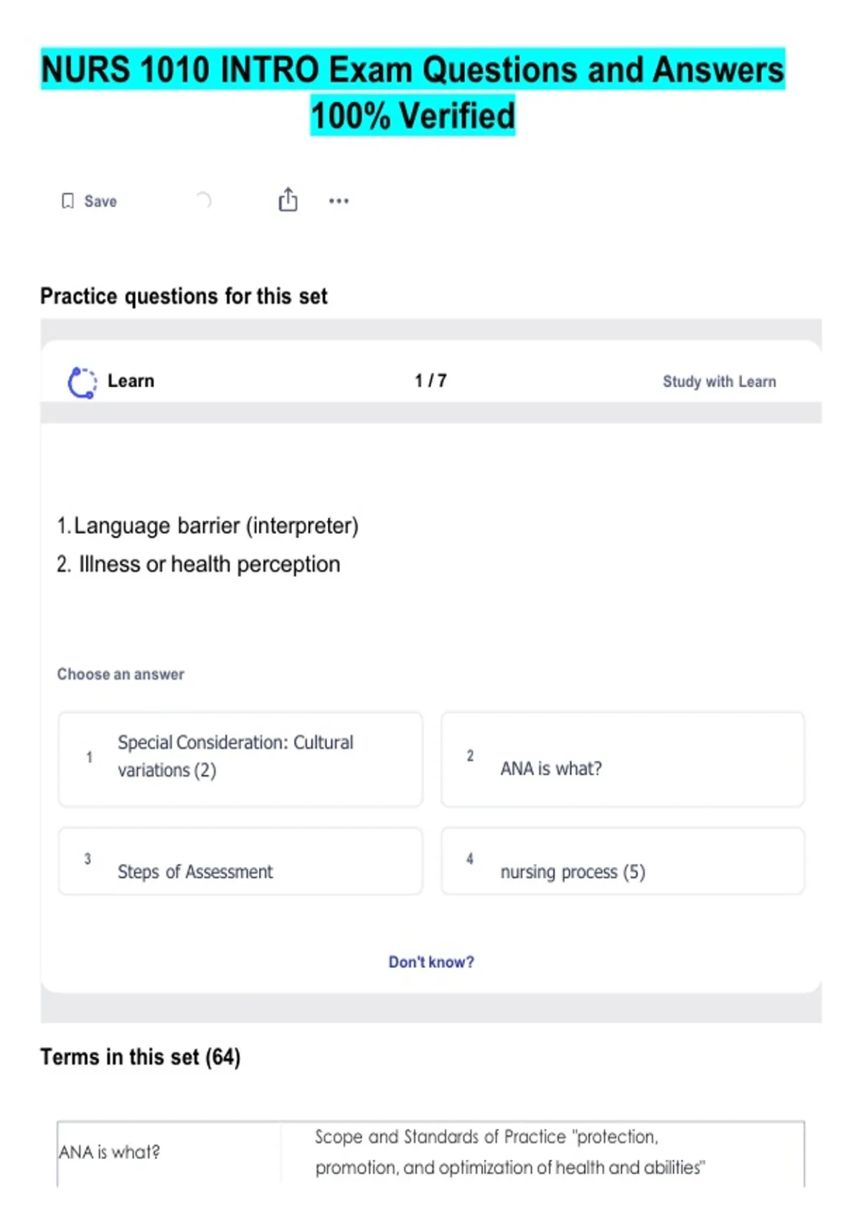
Task: Click the circular Learn mode icon
Action: coord(82,382)
